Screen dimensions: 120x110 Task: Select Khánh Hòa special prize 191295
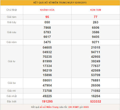coord(47,101)
